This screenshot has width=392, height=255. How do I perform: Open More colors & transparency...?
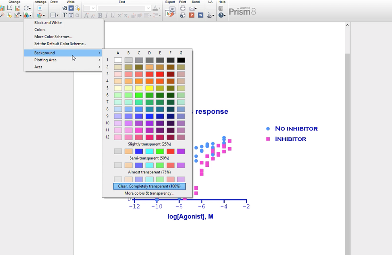coord(149,193)
